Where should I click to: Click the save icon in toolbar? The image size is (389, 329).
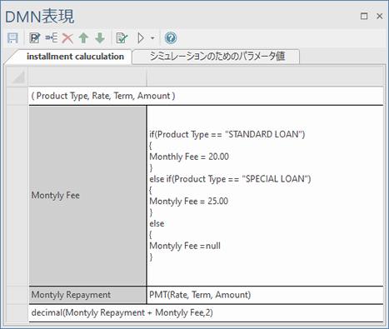(12, 38)
